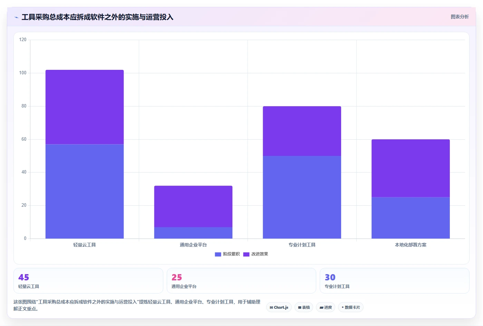This screenshot has height=326, width=483.
Task: Click the blue 阶段累积 bar segment for 轻量云工具
Action: tap(85, 191)
